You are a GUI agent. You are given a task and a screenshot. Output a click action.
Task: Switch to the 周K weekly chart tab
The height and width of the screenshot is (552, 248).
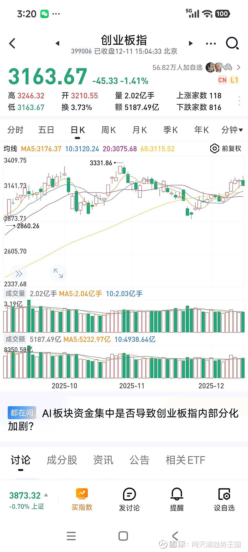[108, 130]
